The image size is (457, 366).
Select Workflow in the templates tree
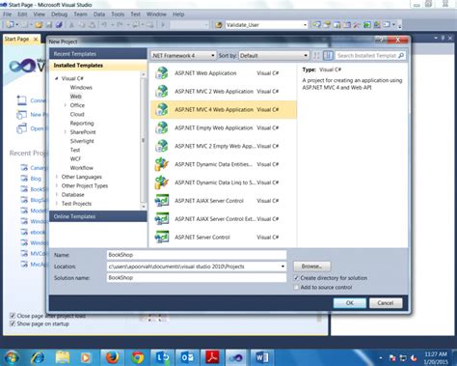pyautogui.click(x=82, y=168)
